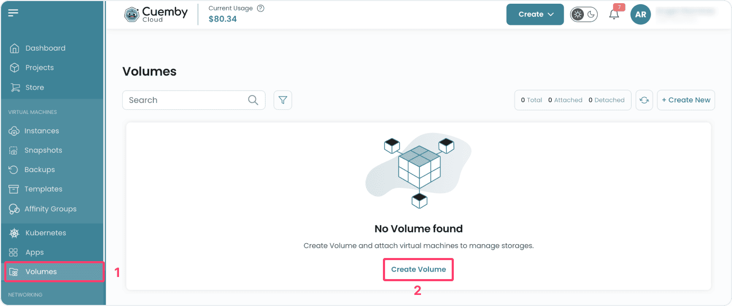Viewport: 732px width, 306px height.
Task: Go to Instances in the sidebar
Action: click(x=41, y=131)
